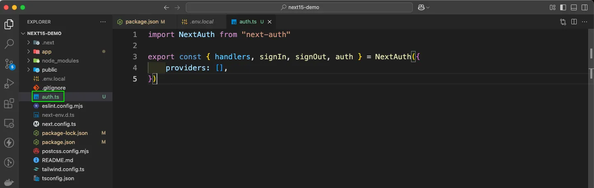Split the editor to the right
594x188 pixels.
click(574, 22)
